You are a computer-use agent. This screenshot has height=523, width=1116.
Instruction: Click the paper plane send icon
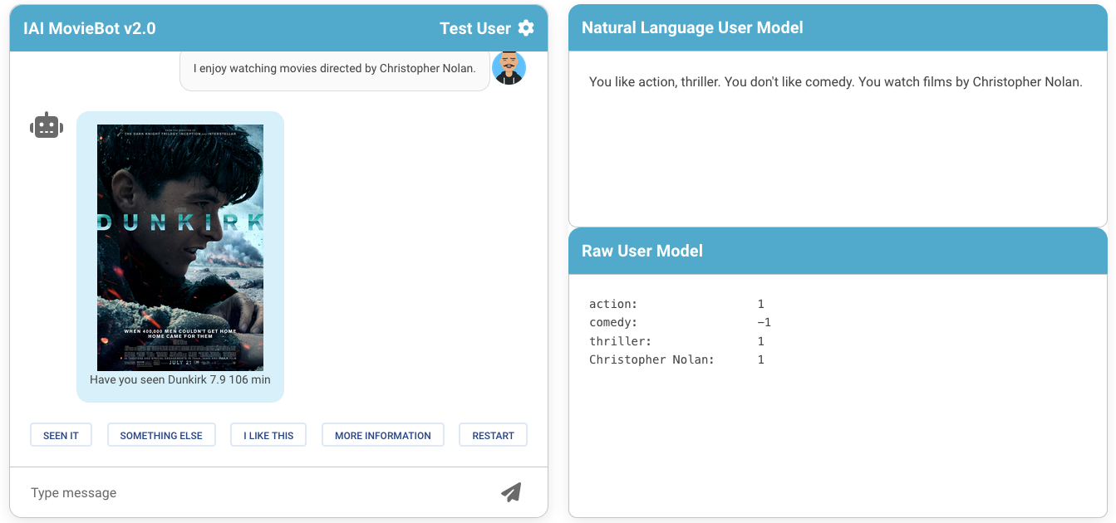(x=511, y=492)
